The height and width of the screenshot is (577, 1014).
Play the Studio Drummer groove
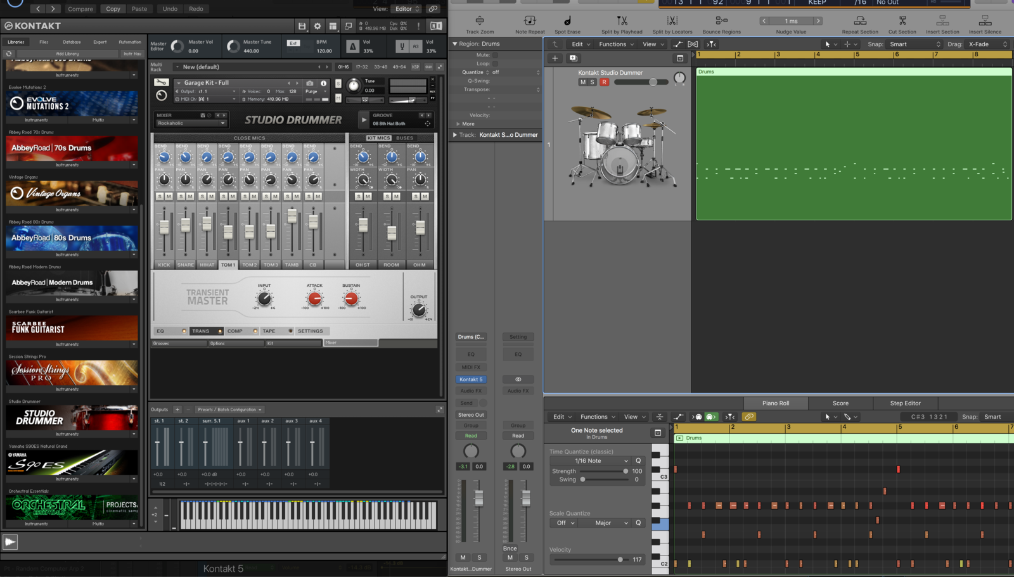click(364, 119)
